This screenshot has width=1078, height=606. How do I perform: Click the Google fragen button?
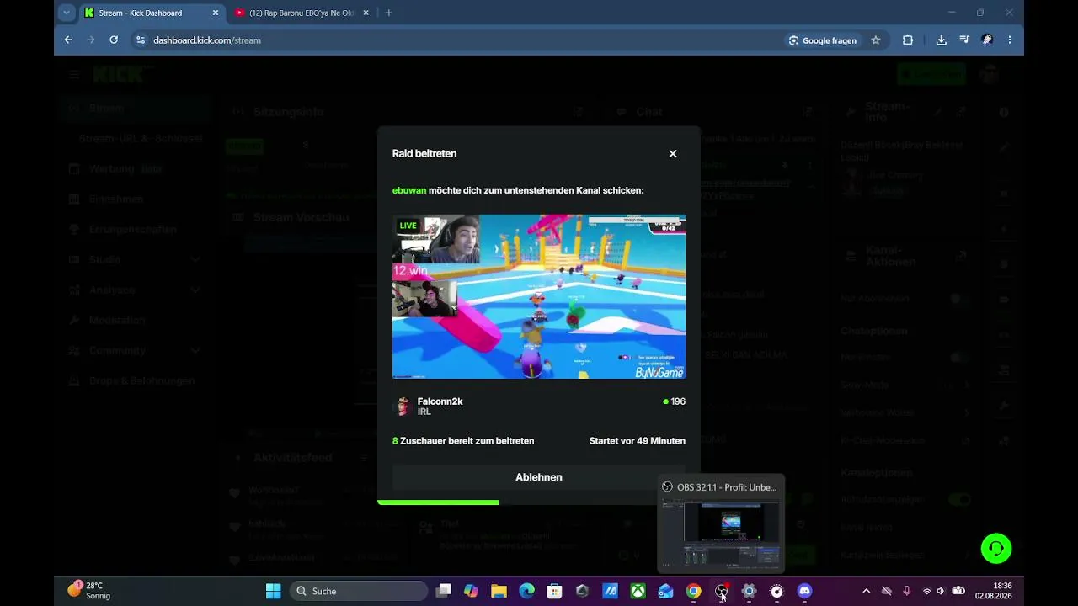[x=823, y=40]
